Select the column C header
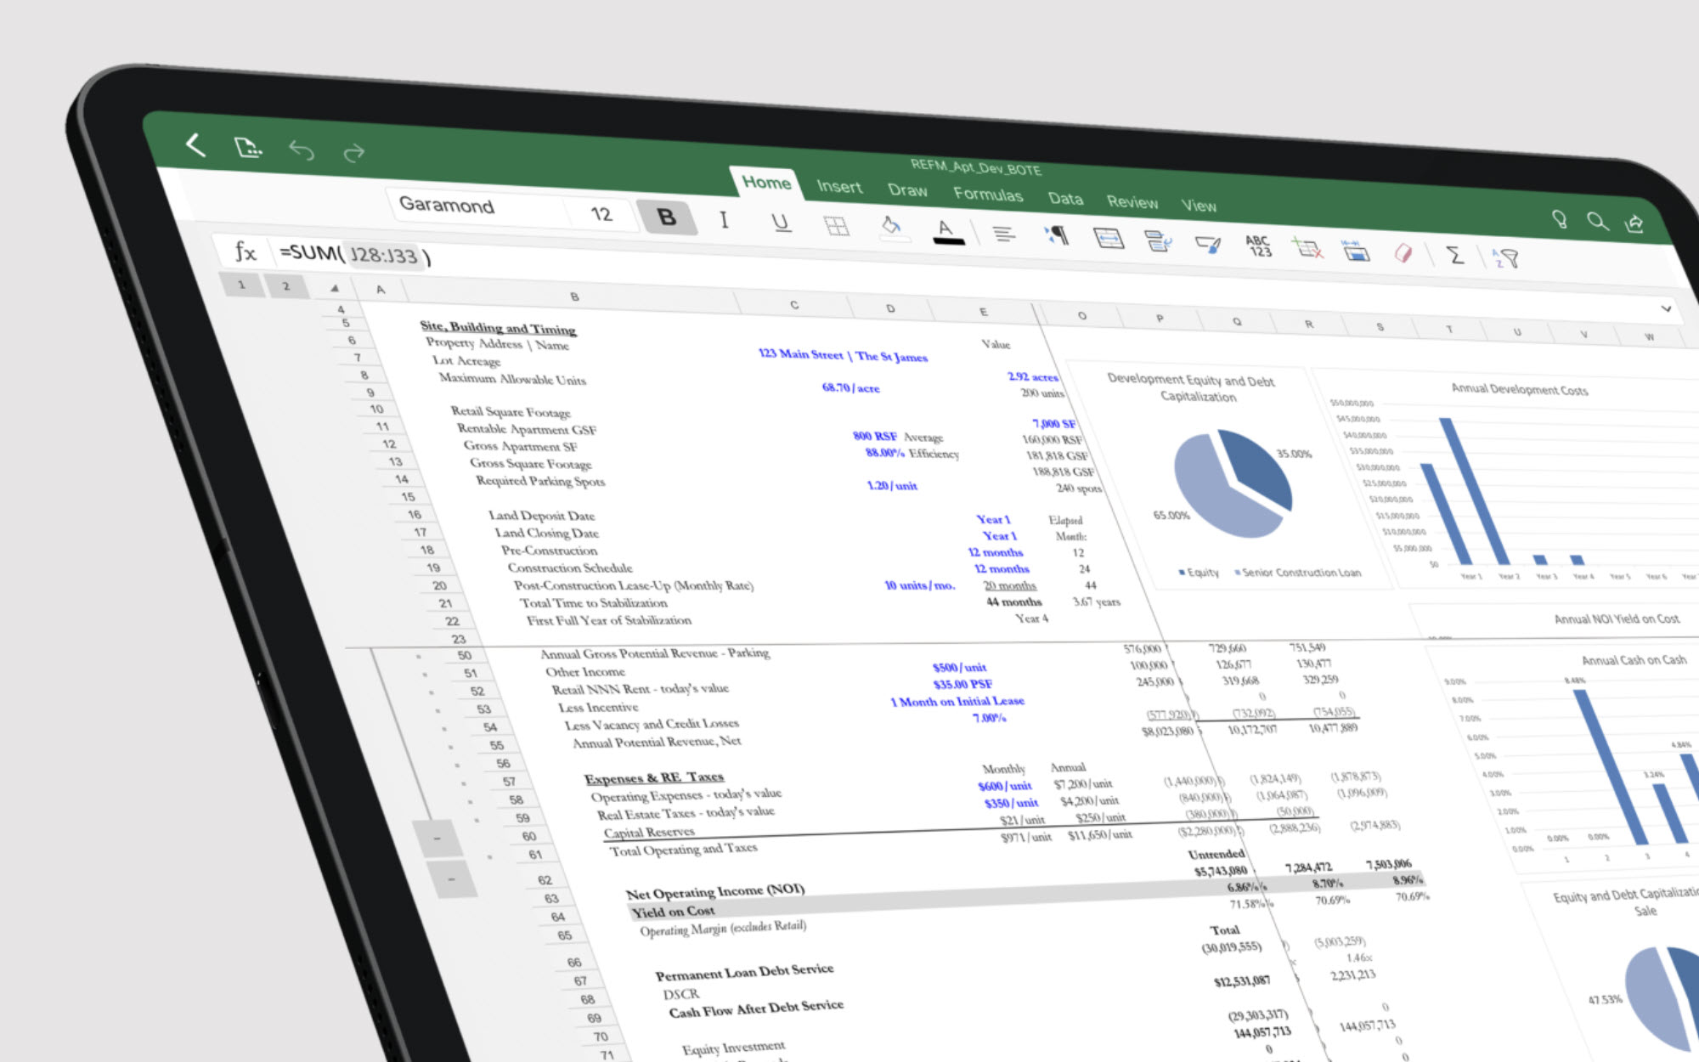The height and width of the screenshot is (1062, 1699). tap(794, 304)
